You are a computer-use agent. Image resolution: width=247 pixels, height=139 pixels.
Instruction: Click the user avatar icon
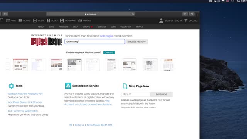pyautogui.click(x=161, y=20)
